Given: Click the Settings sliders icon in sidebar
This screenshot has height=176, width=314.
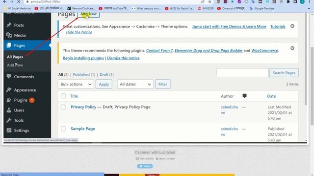Looking at the screenshot, I should [9, 131].
